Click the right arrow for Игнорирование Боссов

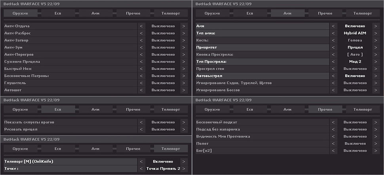point(376,90)
